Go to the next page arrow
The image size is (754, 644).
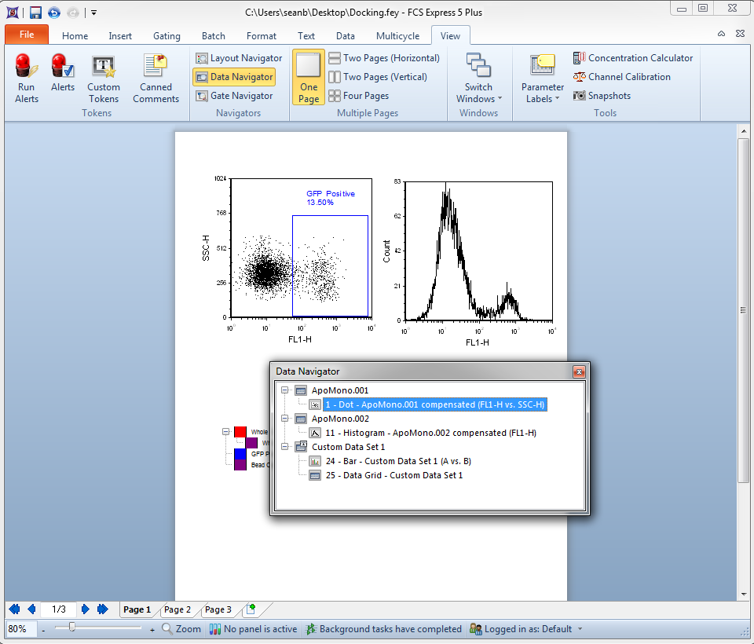pyautogui.click(x=86, y=609)
